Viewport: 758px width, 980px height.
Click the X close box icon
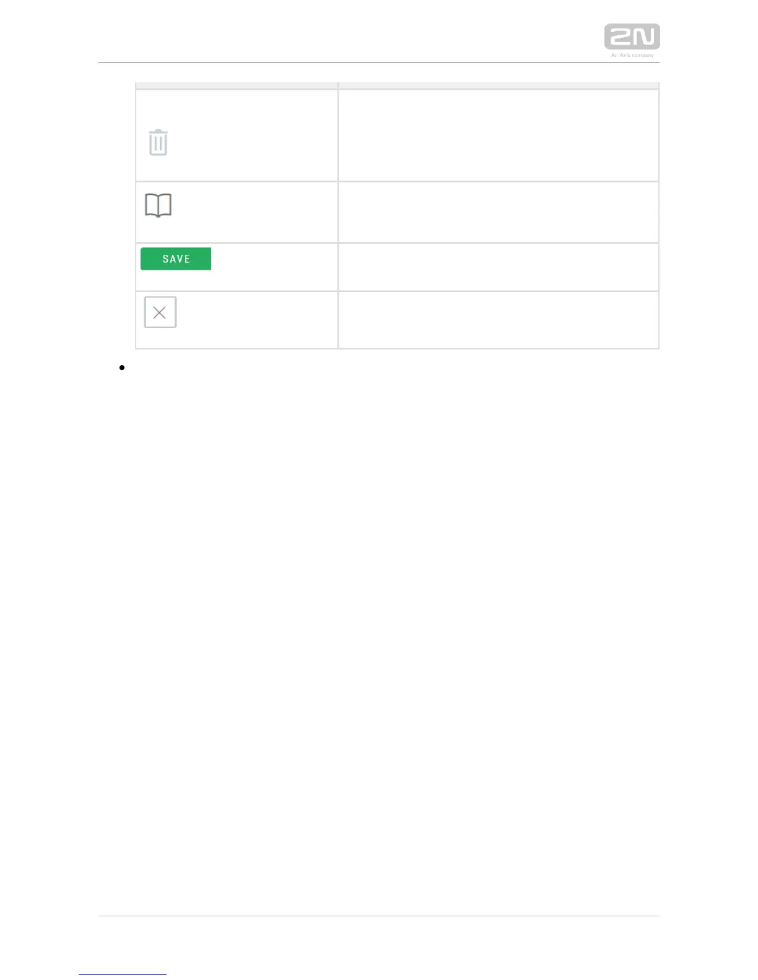point(160,312)
